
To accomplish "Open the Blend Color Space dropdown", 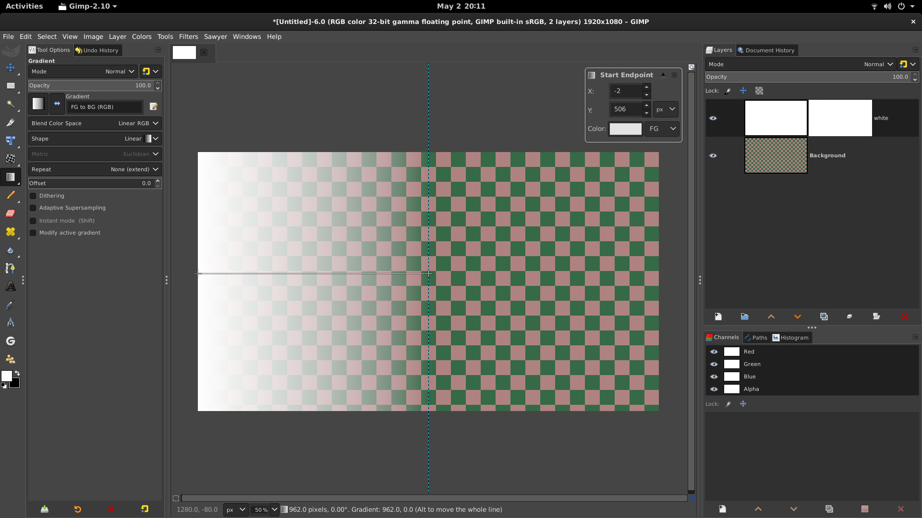I will [x=95, y=123].
